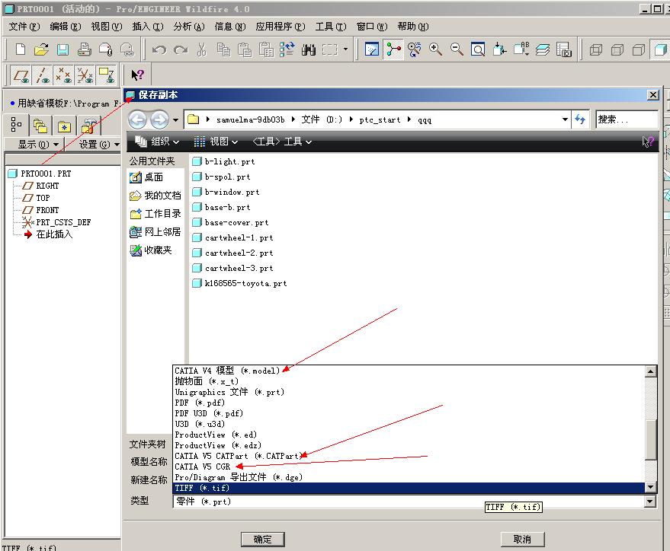670x551 pixels.
Task: Click the Save diskette icon
Action: click(x=63, y=49)
